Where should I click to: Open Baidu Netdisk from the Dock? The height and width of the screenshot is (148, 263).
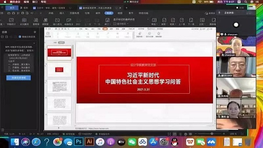coord(142,142)
